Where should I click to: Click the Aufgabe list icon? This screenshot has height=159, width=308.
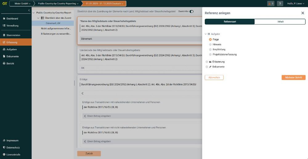click(x=209, y=34)
